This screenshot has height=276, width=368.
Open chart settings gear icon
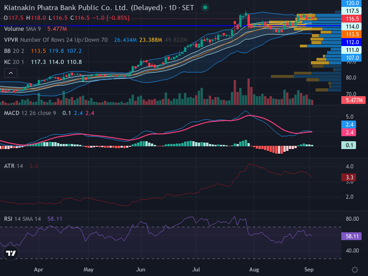pos(355,270)
